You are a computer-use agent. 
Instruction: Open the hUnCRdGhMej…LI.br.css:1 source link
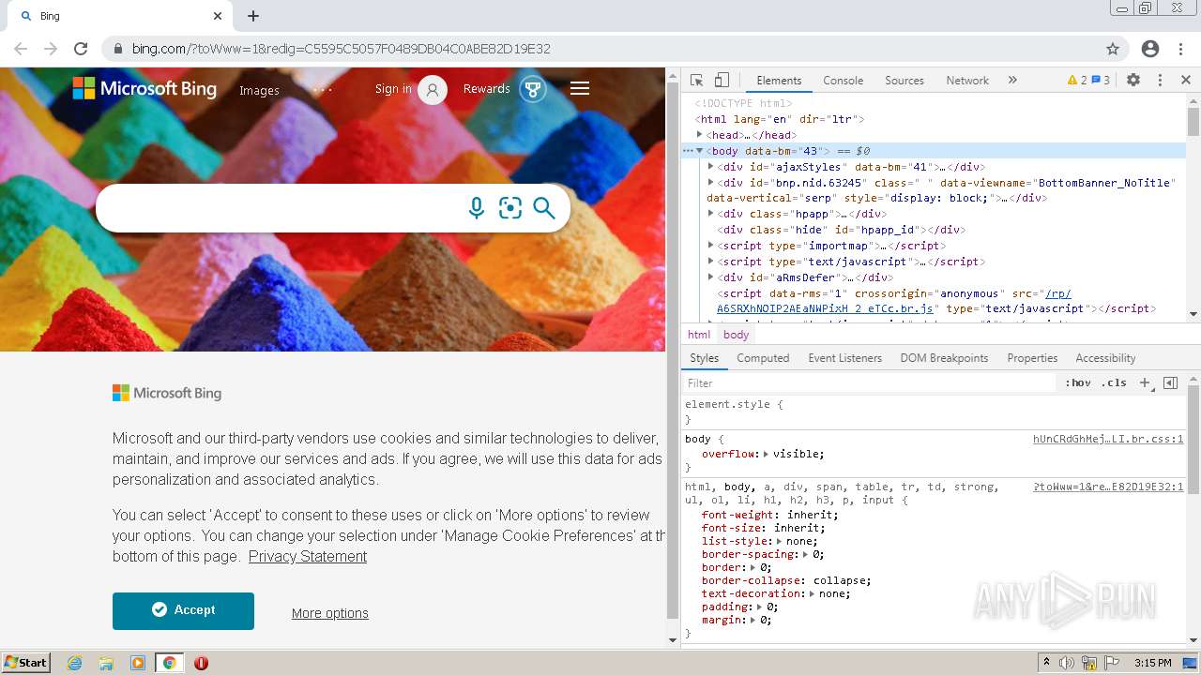(x=1108, y=439)
